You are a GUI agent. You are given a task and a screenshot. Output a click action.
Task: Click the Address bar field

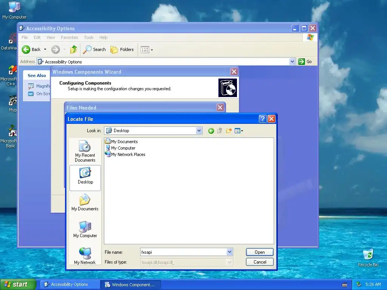(x=163, y=62)
